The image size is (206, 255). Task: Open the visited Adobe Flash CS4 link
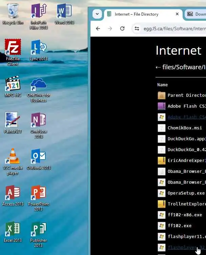point(187,117)
